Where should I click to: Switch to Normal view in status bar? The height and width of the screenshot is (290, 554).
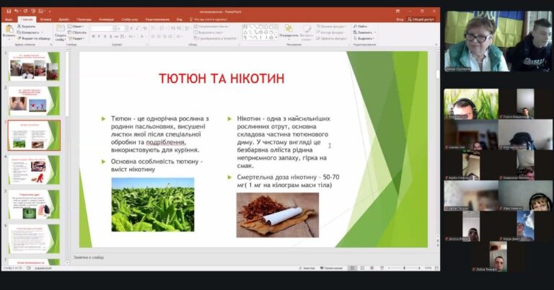point(353,268)
